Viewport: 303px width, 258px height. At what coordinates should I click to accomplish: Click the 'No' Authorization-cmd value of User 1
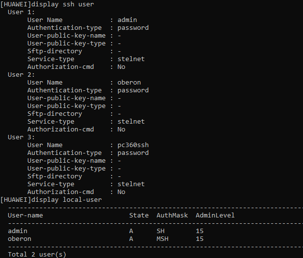pyautogui.click(x=121, y=67)
